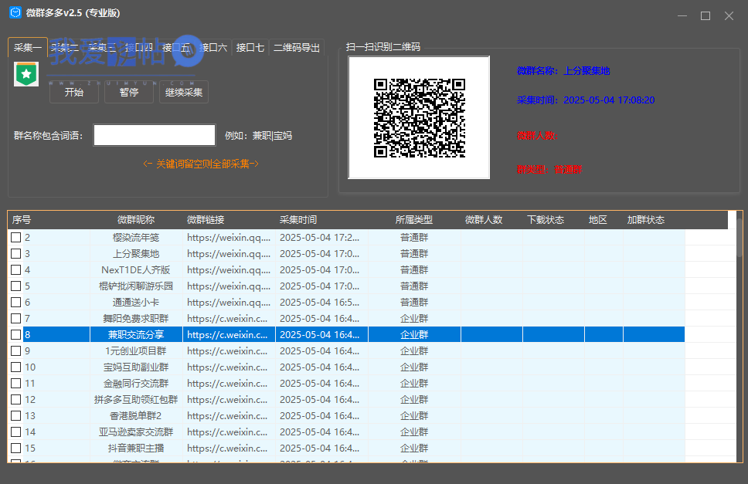Image resolution: width=748 pixels, height=484 pixels.
Task: Click the link cell in row 2
Action: pos(229,237)
